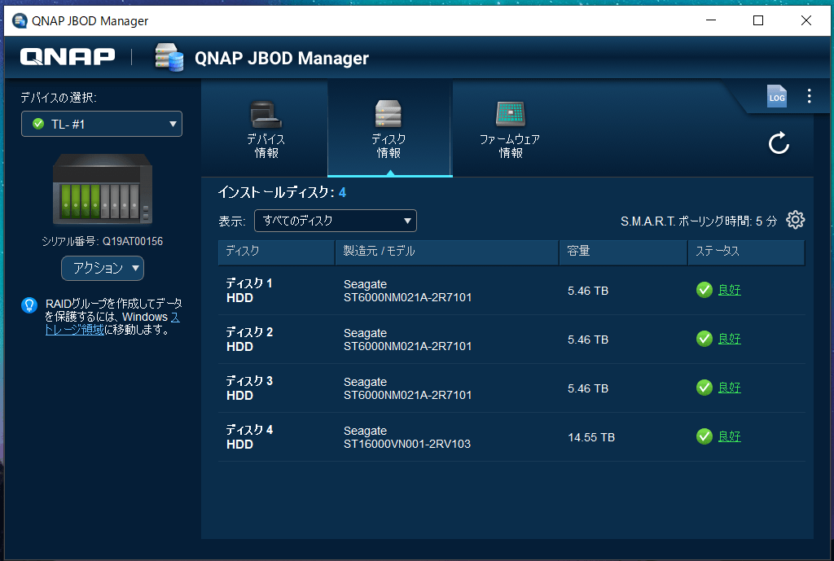Click the デバイス情報 device icon
This screenshot has width=834, height=561.
pos(266,114)
